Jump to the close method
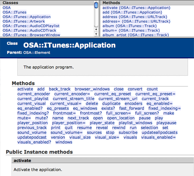This screenshot has width=194, height=176. click(119, 89)
